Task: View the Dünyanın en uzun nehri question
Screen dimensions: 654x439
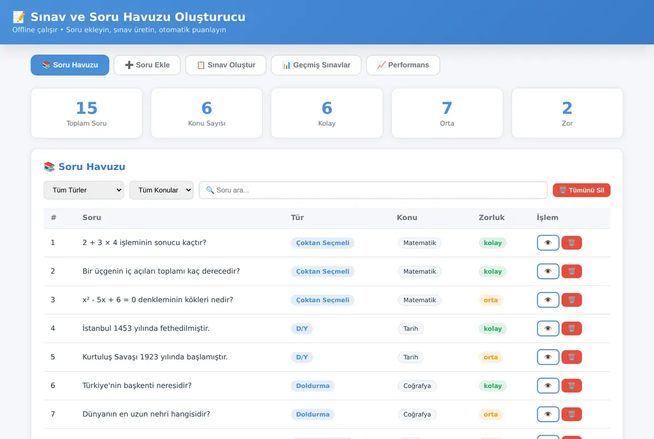Action: click(x=548, y=414)
